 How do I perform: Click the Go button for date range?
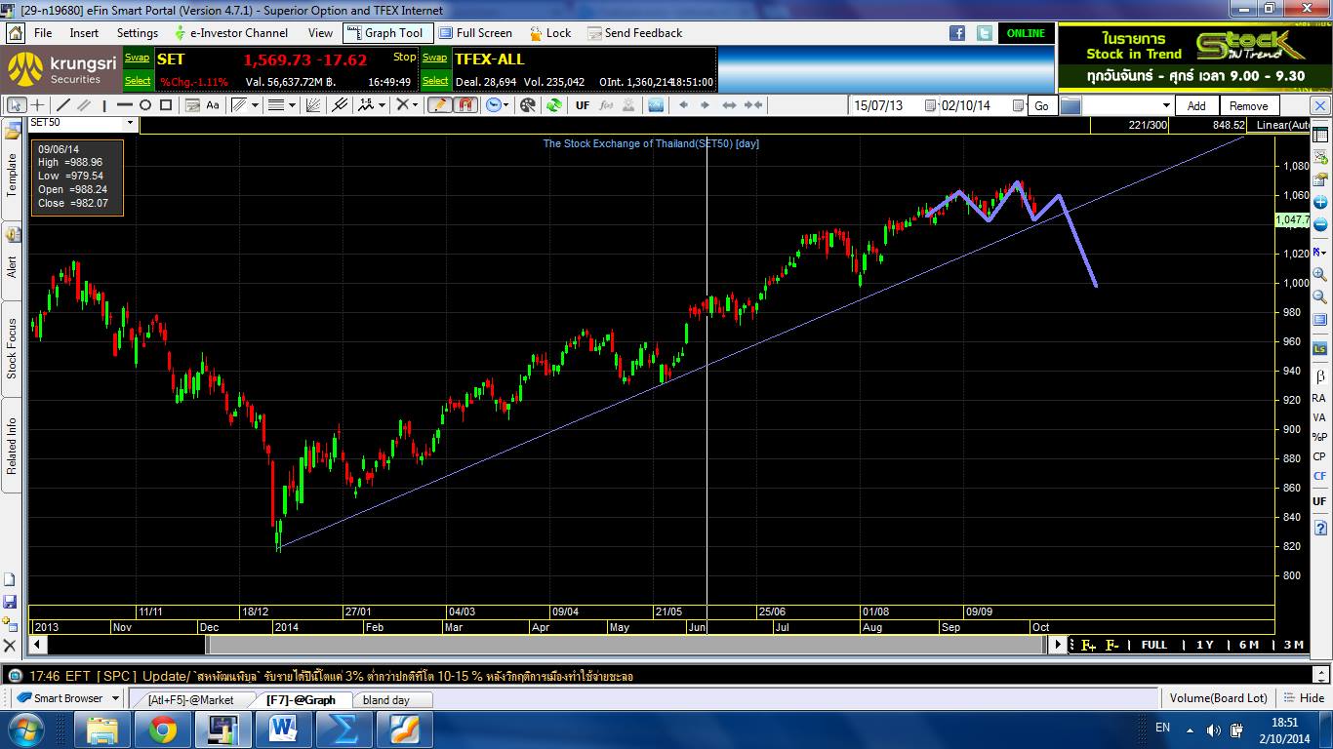(1041, 106)
